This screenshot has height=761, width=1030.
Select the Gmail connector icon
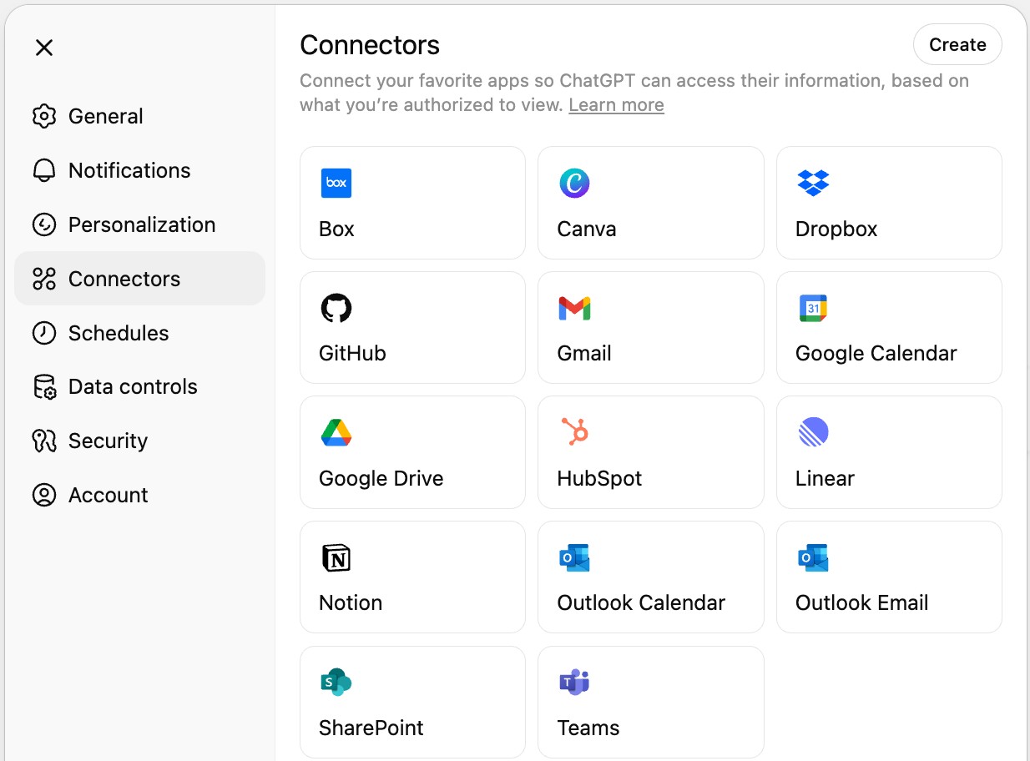574,308
